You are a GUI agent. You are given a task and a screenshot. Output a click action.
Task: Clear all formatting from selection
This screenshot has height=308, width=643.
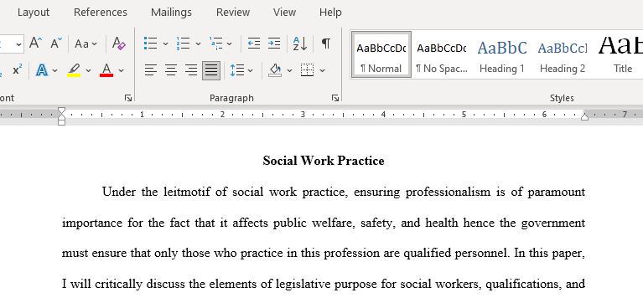[118, 43]
